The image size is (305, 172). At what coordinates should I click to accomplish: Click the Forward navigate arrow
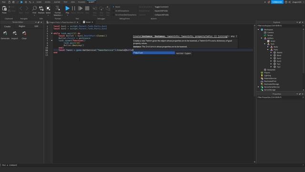coord(27,9)
